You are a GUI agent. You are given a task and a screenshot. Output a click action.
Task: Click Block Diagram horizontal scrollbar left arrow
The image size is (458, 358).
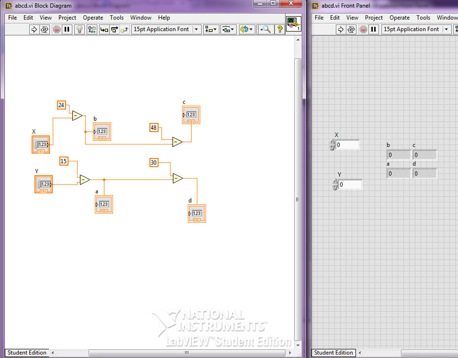tap(52, 353)
